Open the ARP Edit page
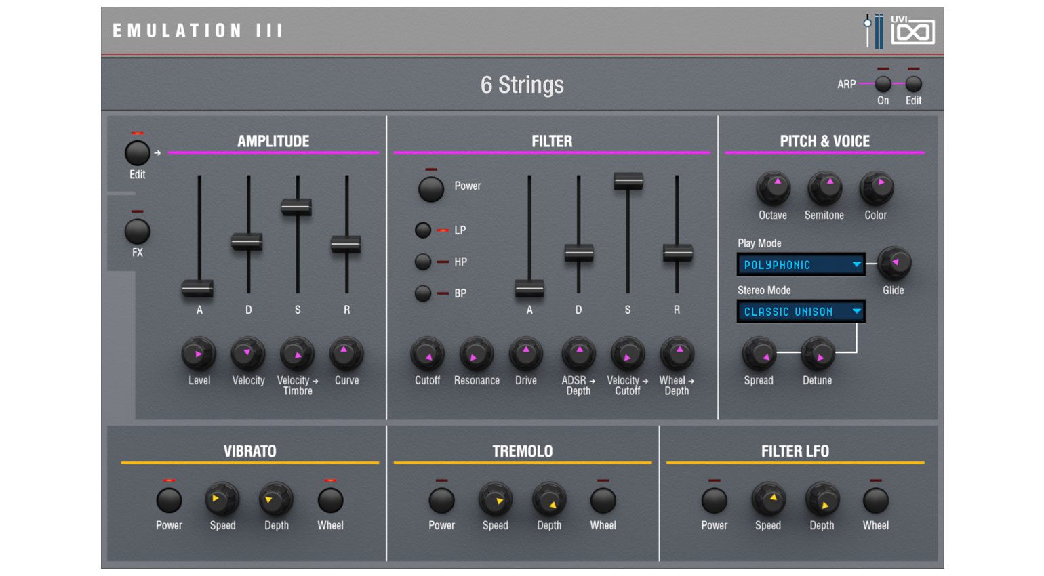The image size is (1044, 576). 914,84
